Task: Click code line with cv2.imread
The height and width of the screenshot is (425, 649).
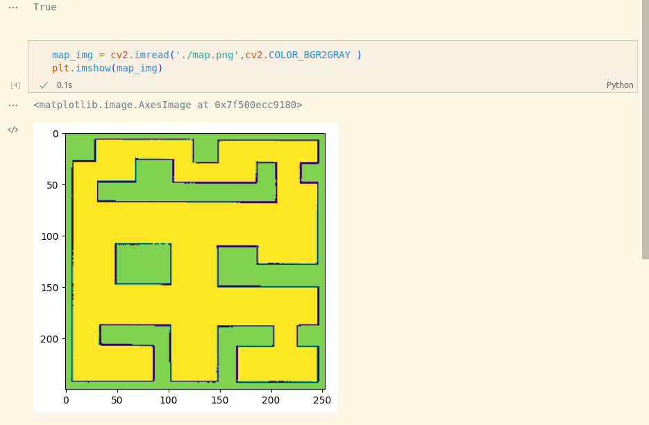Action: coord(207,55)
